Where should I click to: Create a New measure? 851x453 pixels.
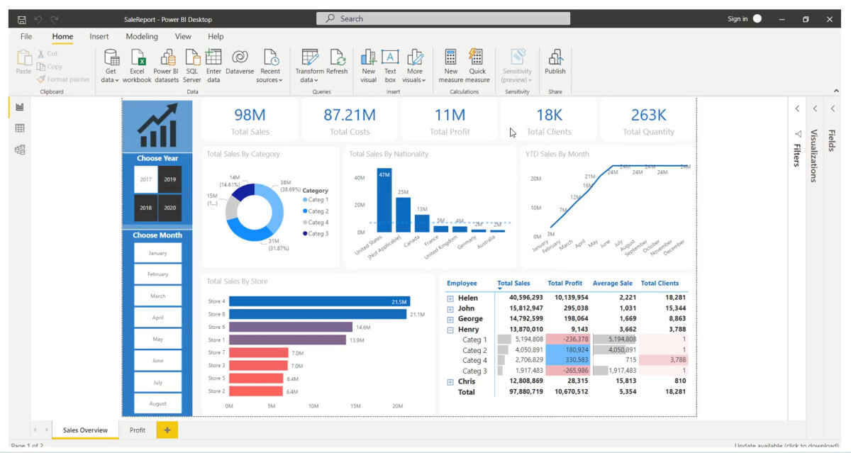[450, 64]
